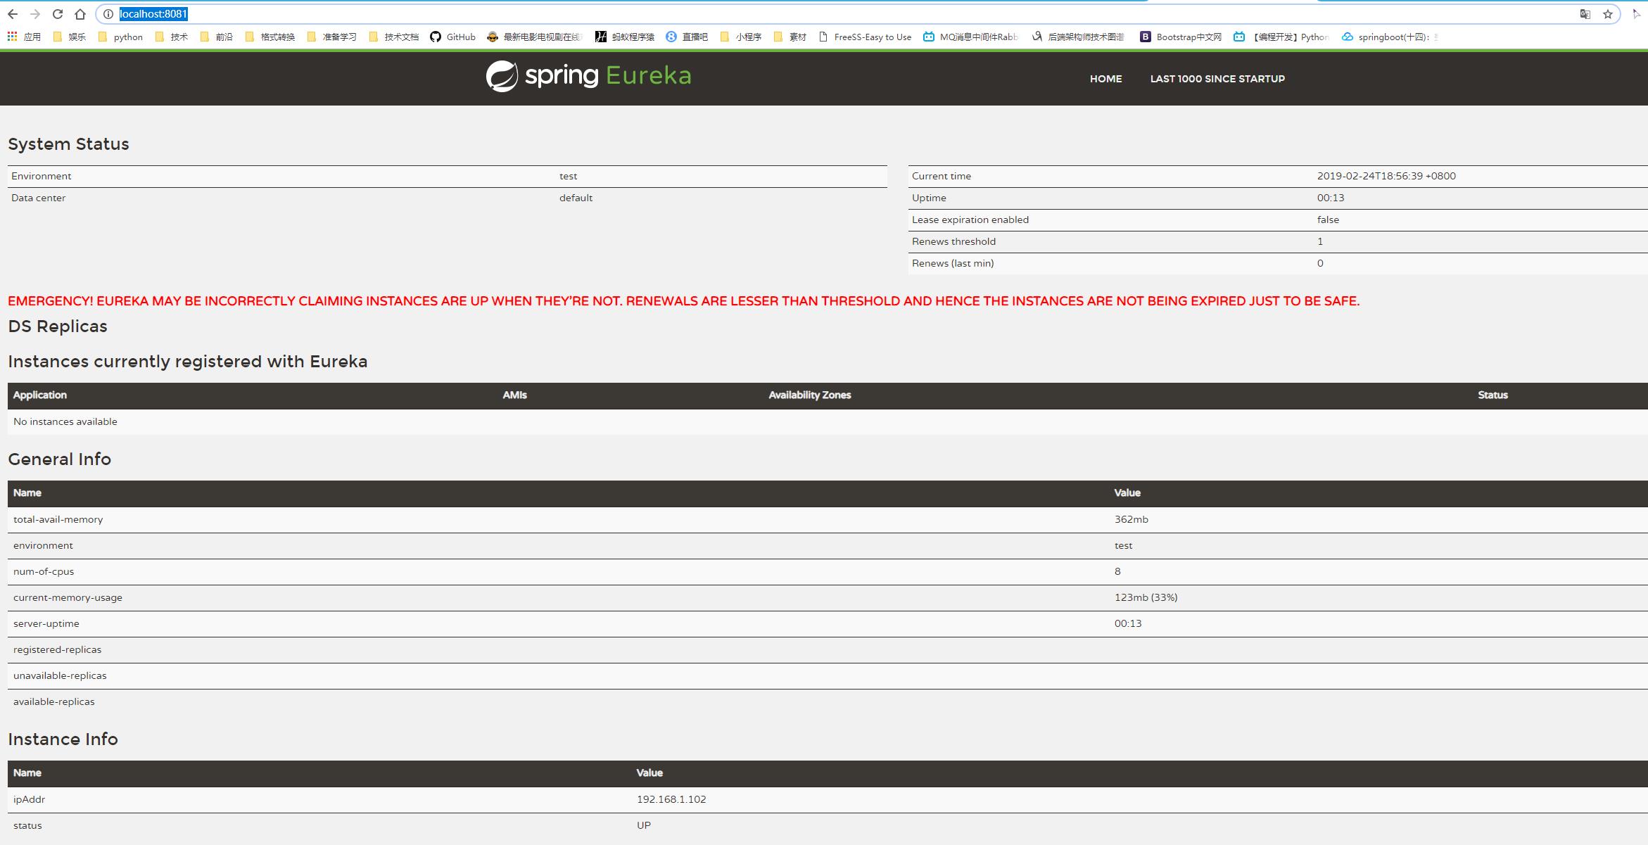Go forward with the browser forward arrow

(x=35, y=14)
